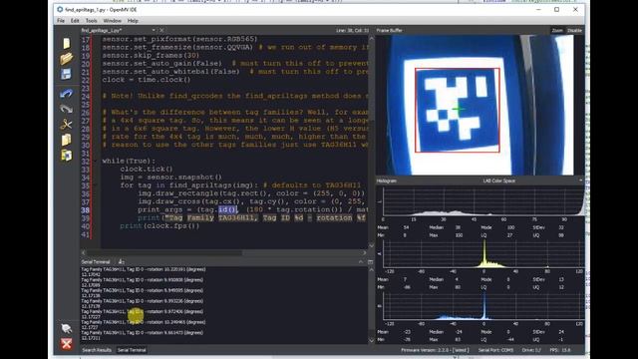Open the Window menu

coord(112,20)
